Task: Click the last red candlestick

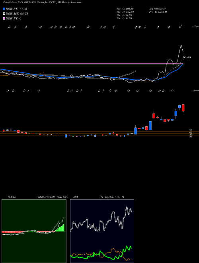Action: (x=183, y=108)
